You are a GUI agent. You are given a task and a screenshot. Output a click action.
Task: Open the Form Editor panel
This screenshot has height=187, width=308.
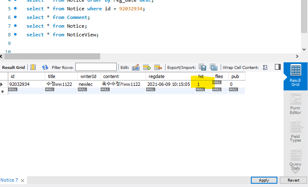[x=295, y=104]
